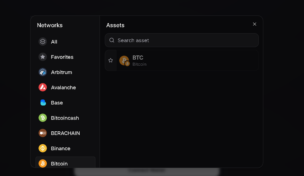Close the asset selection dialog
This screenshot has width=304, height=176.
tap(255, 24)
